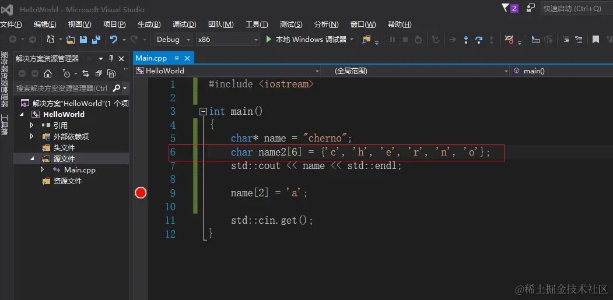
Task: Collapse the main() function outline box
Action: point(203,112)
